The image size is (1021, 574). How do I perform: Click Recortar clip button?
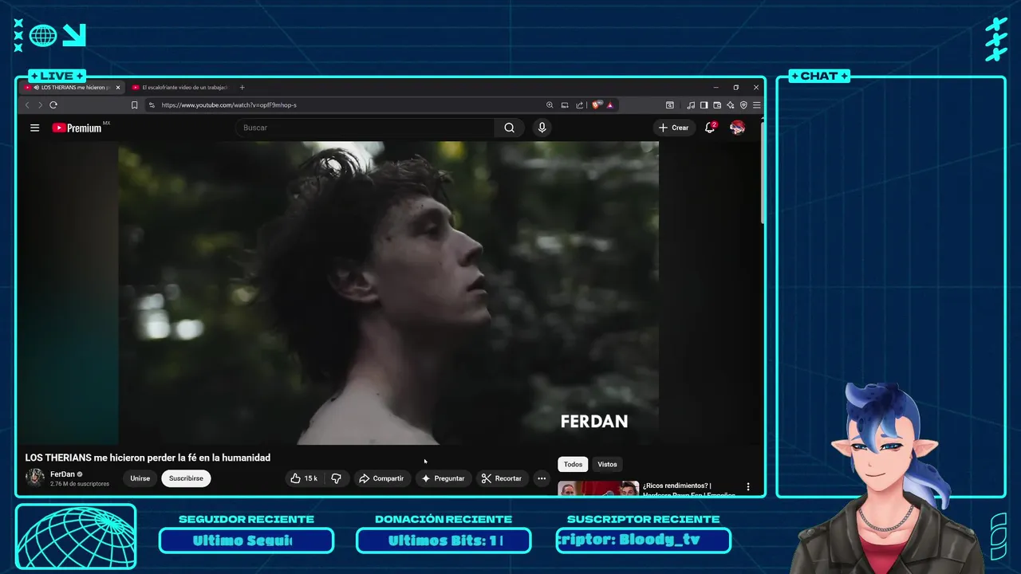click(x=502, y=478)
